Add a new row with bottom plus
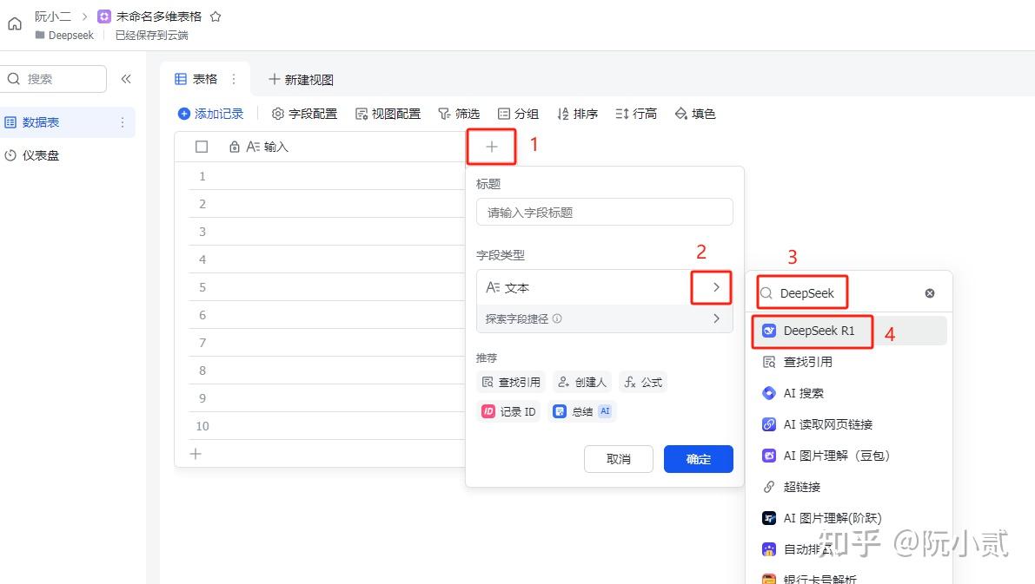This screenshot has height=584, width=1035. (196, 454)
